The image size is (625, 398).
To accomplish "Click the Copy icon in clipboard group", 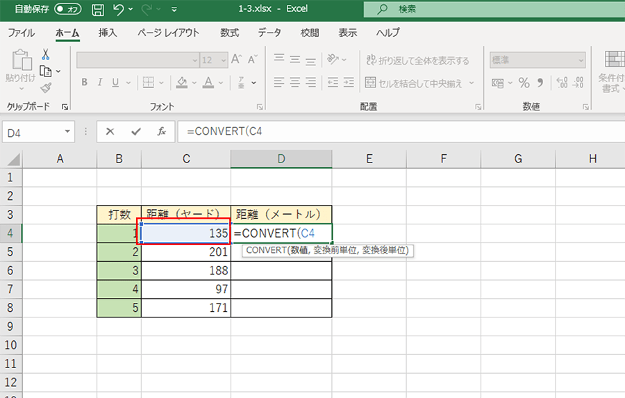I will (x=46, y=71).
